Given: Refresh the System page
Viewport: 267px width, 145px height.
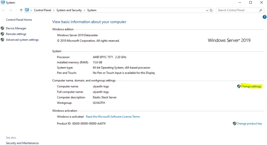Looking at the screenshot, I should 211,10.
